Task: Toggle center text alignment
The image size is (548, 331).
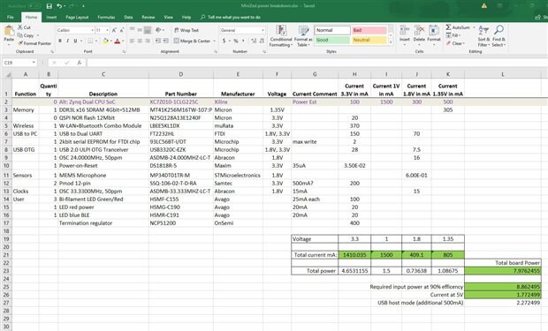Action: coord(140,41)
